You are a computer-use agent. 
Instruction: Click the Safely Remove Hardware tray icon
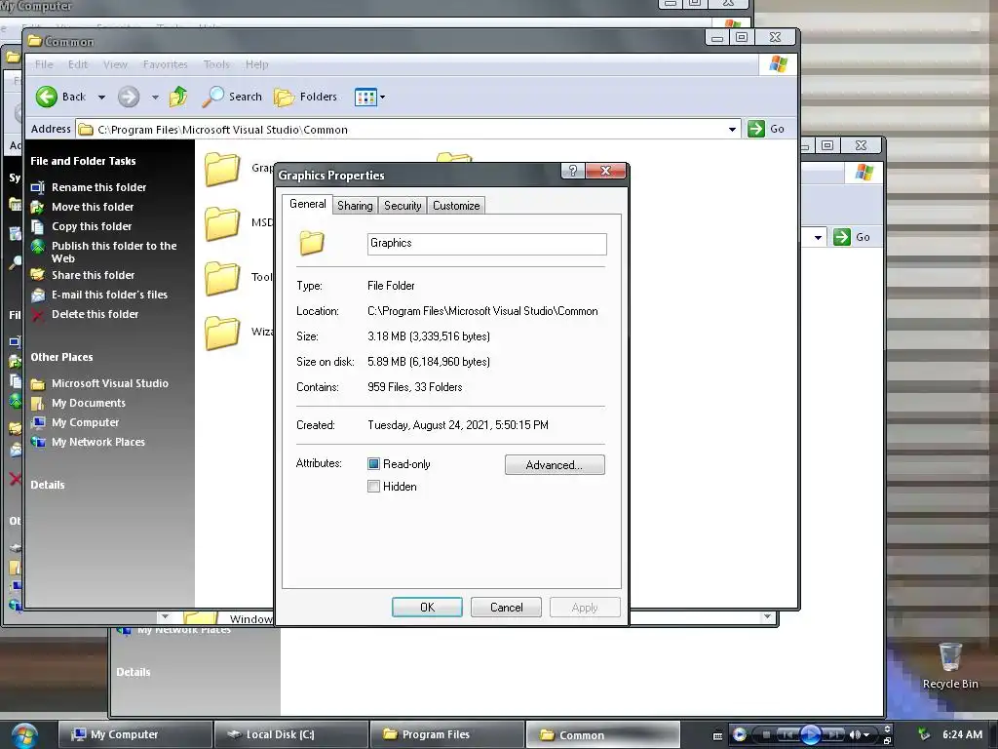[924, 735]
